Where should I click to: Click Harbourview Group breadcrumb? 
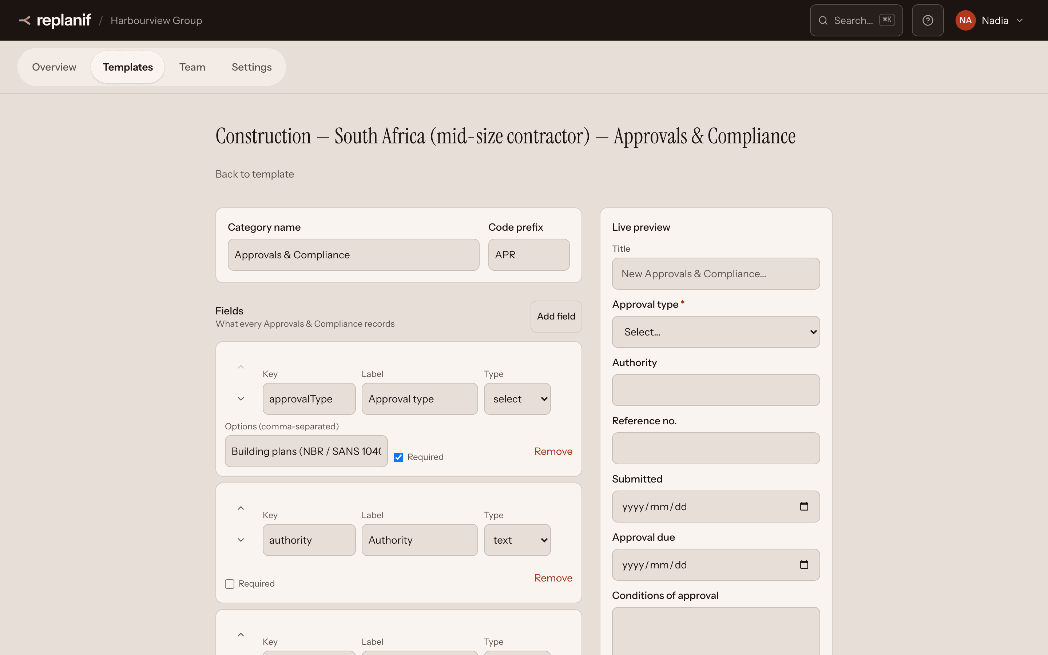pyautogui.click(x=156, y=20)
